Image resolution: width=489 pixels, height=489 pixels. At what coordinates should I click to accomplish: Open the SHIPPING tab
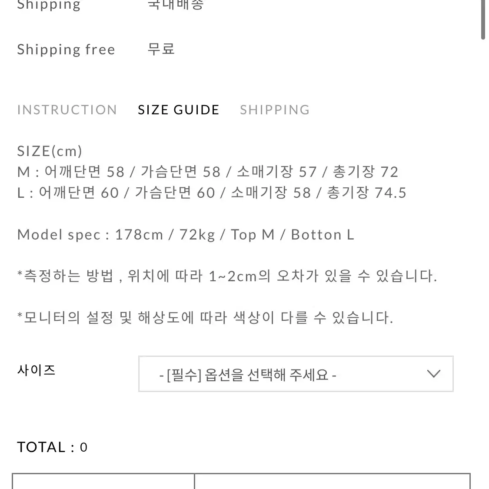275,110
